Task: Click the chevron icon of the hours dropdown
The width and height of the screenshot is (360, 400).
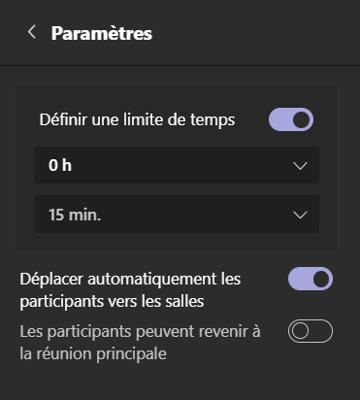Action: [x=300, y=166]
